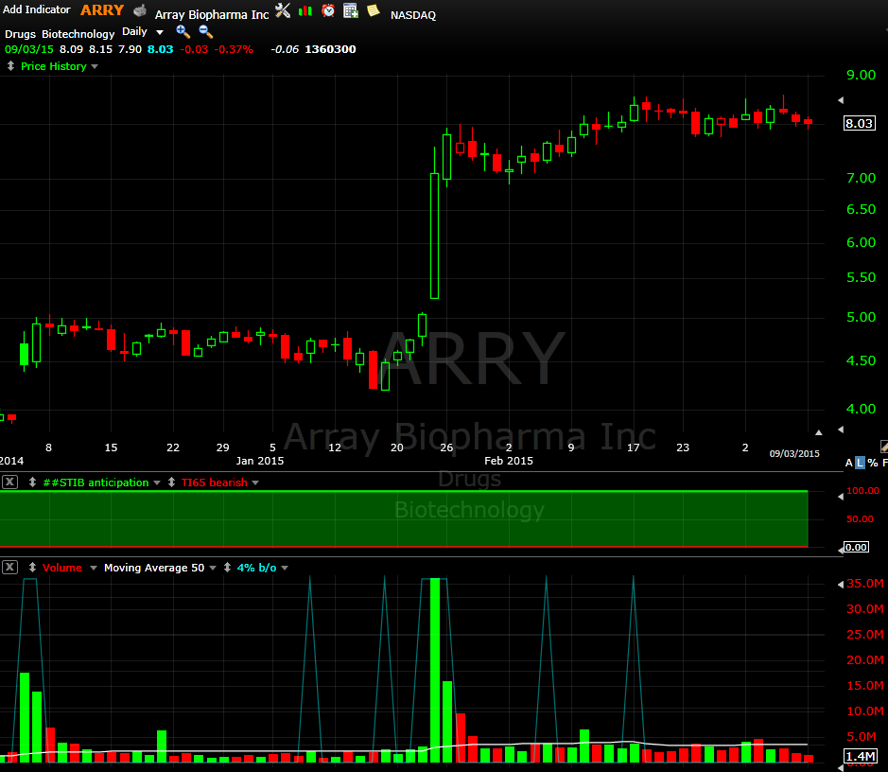Image resolution: width=888 pixels, height=772 pixels.
Task: Open the Price History dropdown arrow
Action: (95, 67)
